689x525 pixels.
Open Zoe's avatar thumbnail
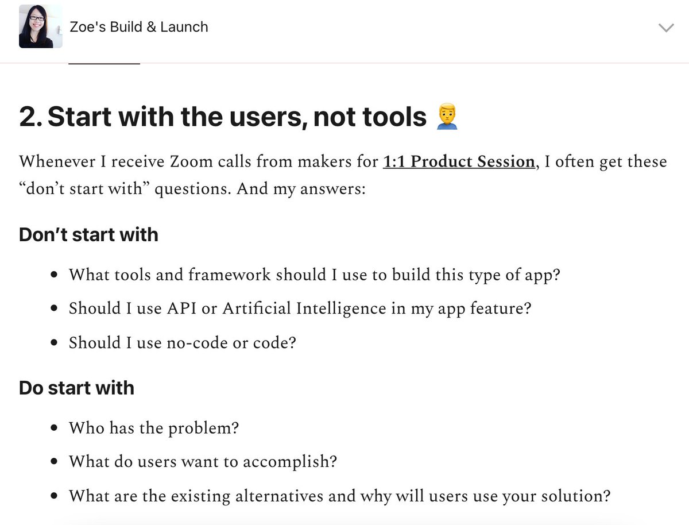40,26
